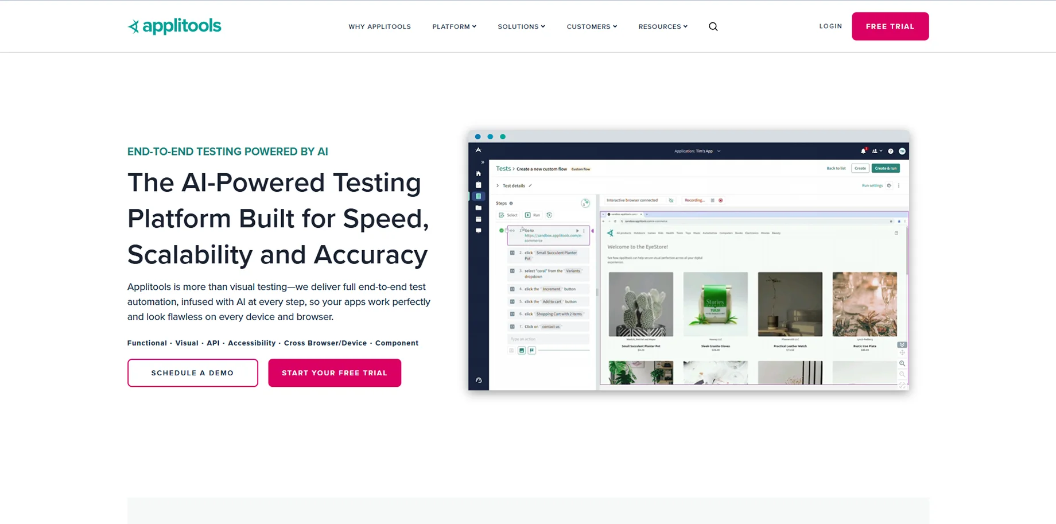Click the pencil edit icon beside Test details

click(x=530, y=186)
